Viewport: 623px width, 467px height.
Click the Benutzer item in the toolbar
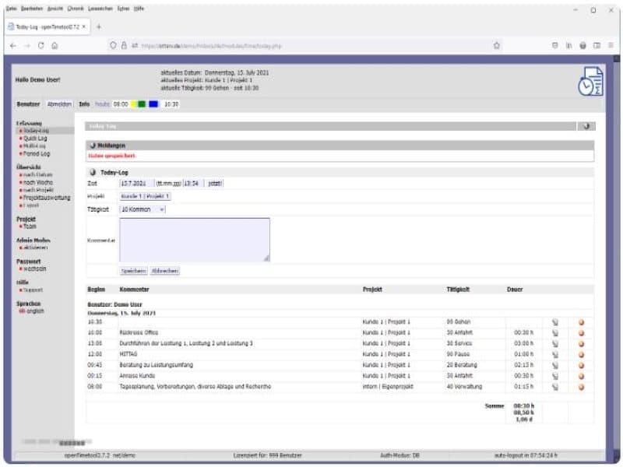point(28,104)
